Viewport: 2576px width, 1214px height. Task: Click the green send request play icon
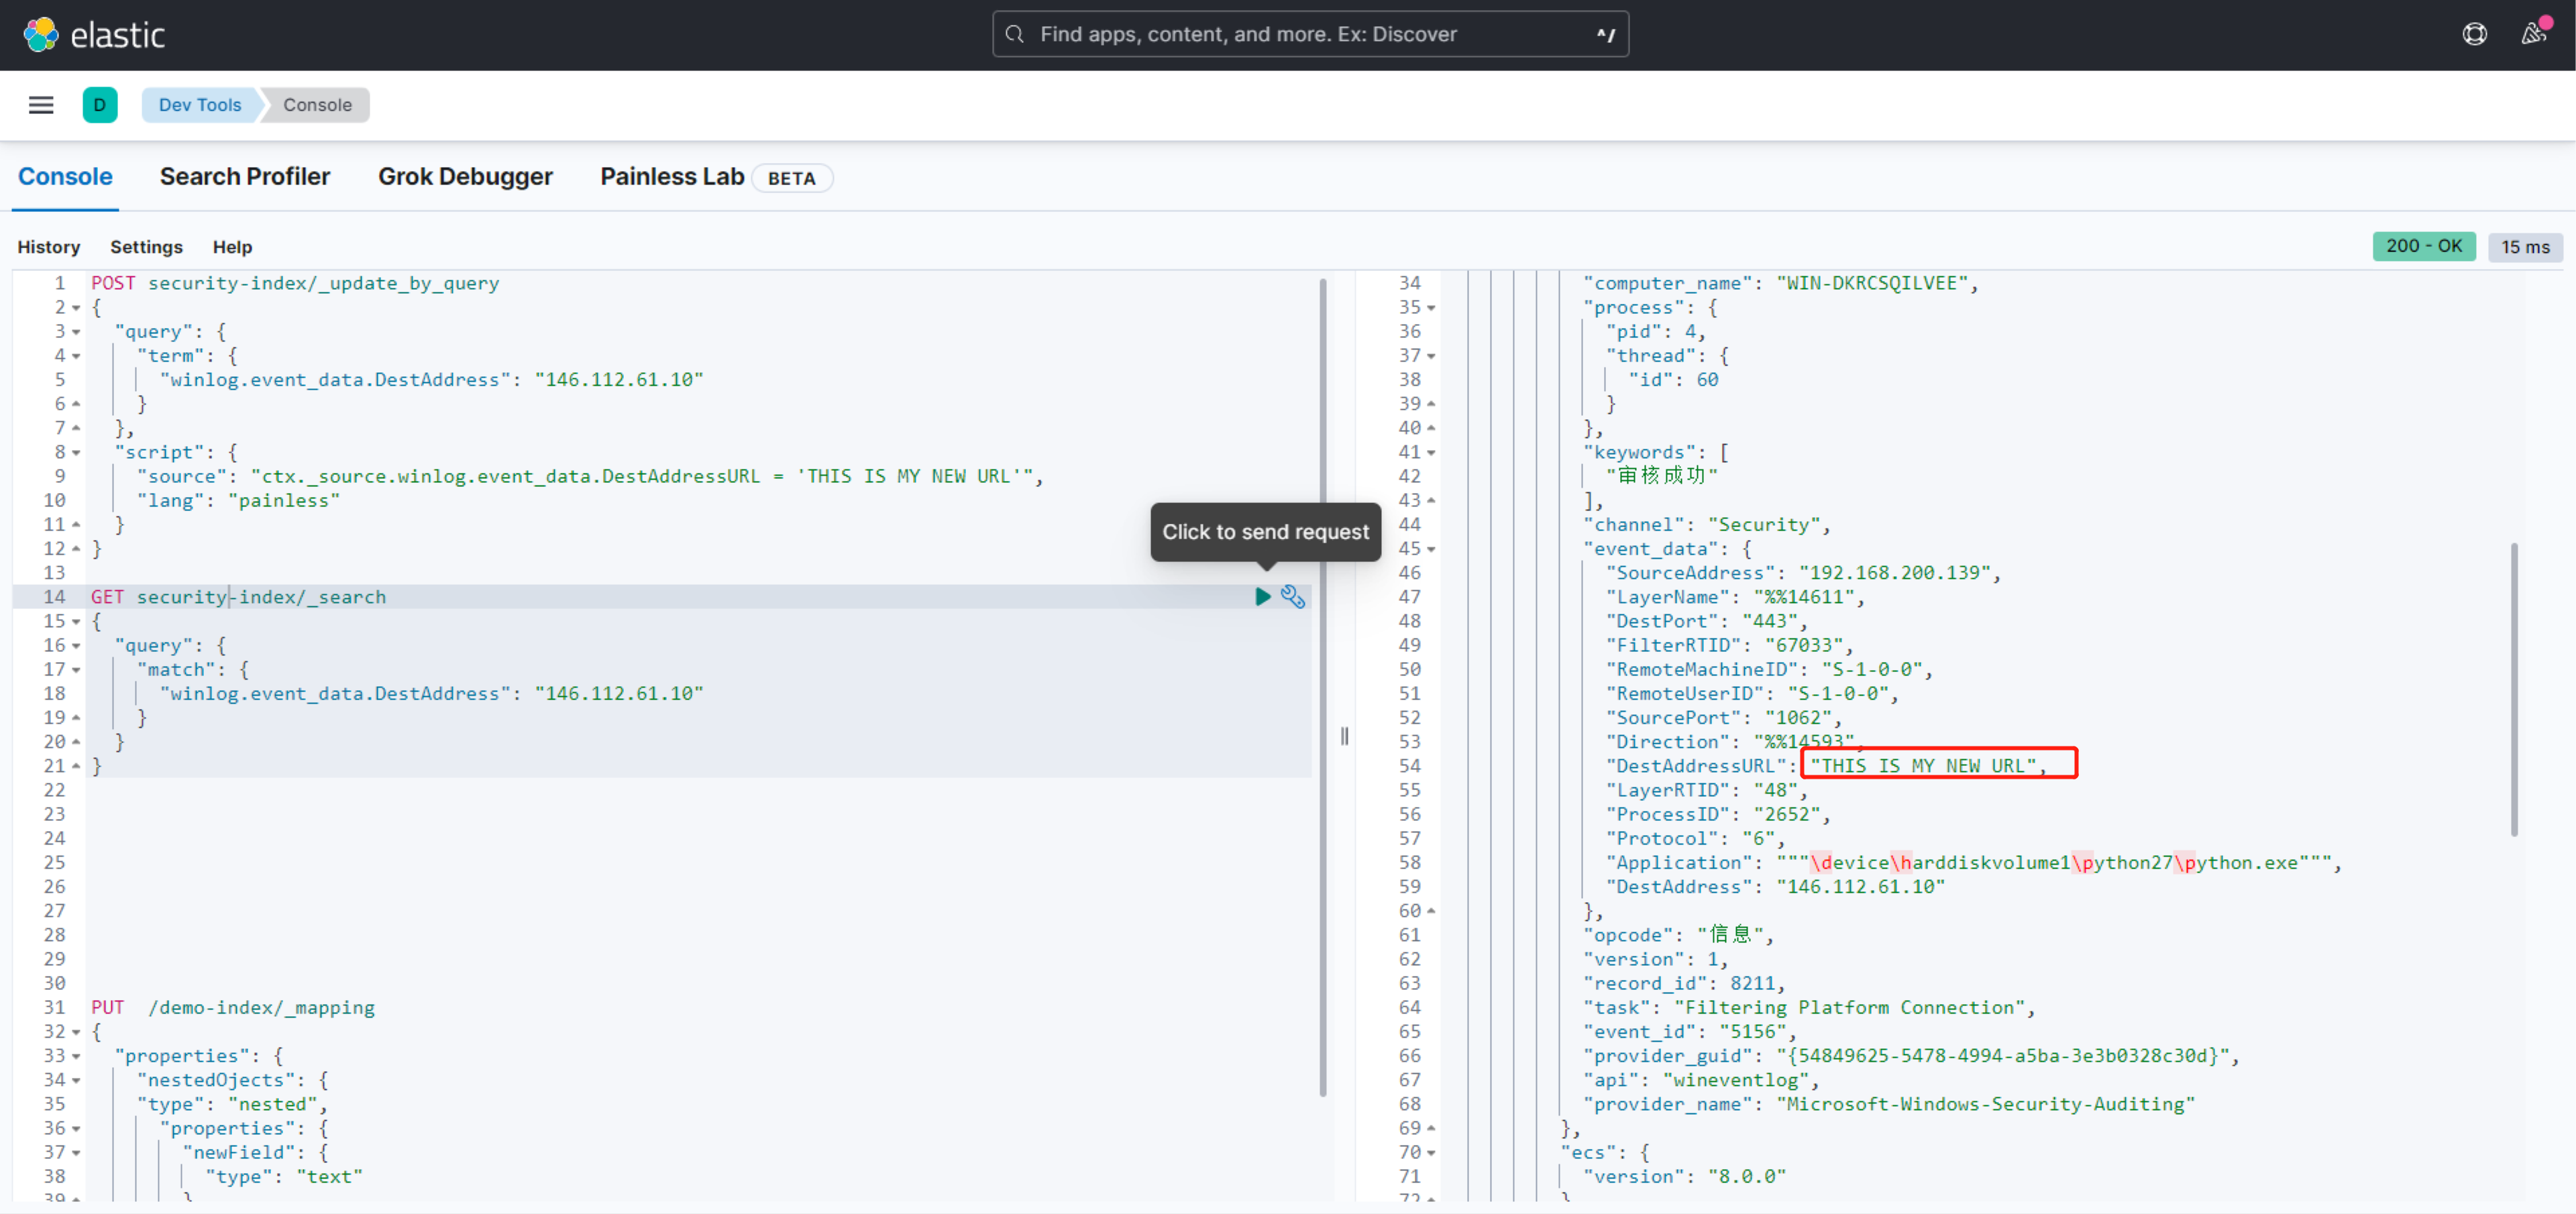point(1263,597)
